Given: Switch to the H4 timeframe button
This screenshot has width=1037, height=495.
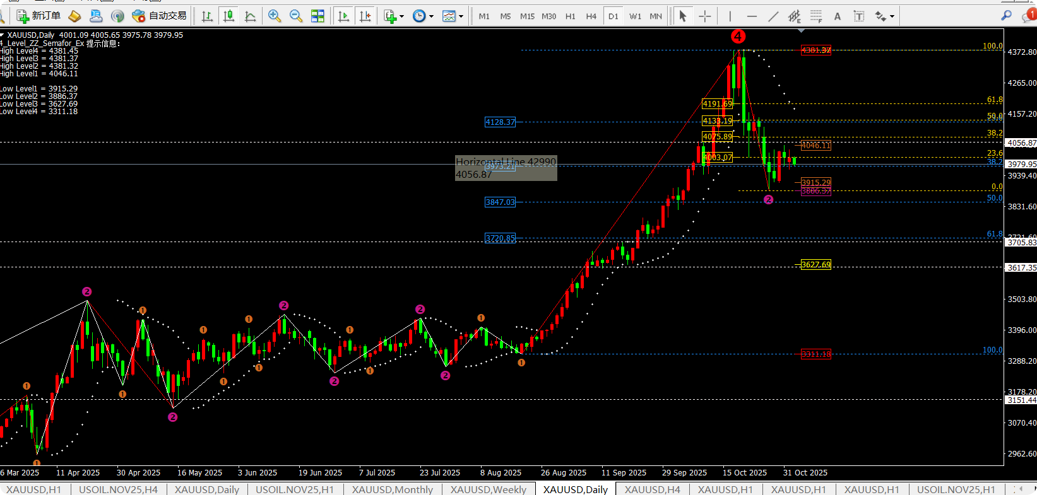Looking at the screenshot, I should tap(591, 16).
